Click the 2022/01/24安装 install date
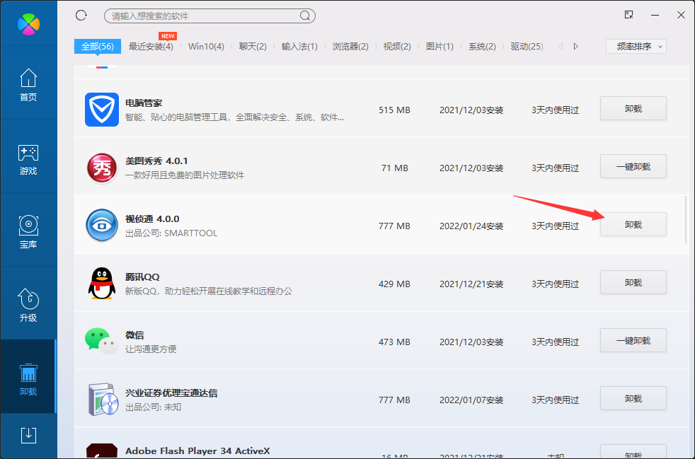Viewport: 695px width, 459px height. pyautogui.click(x=471, y=226)
